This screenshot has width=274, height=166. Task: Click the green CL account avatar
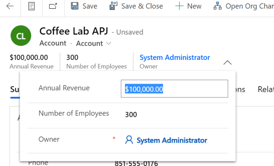coord(21,36)
